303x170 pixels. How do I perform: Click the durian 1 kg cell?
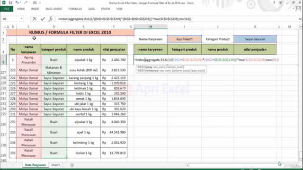(x=83, y=153)
